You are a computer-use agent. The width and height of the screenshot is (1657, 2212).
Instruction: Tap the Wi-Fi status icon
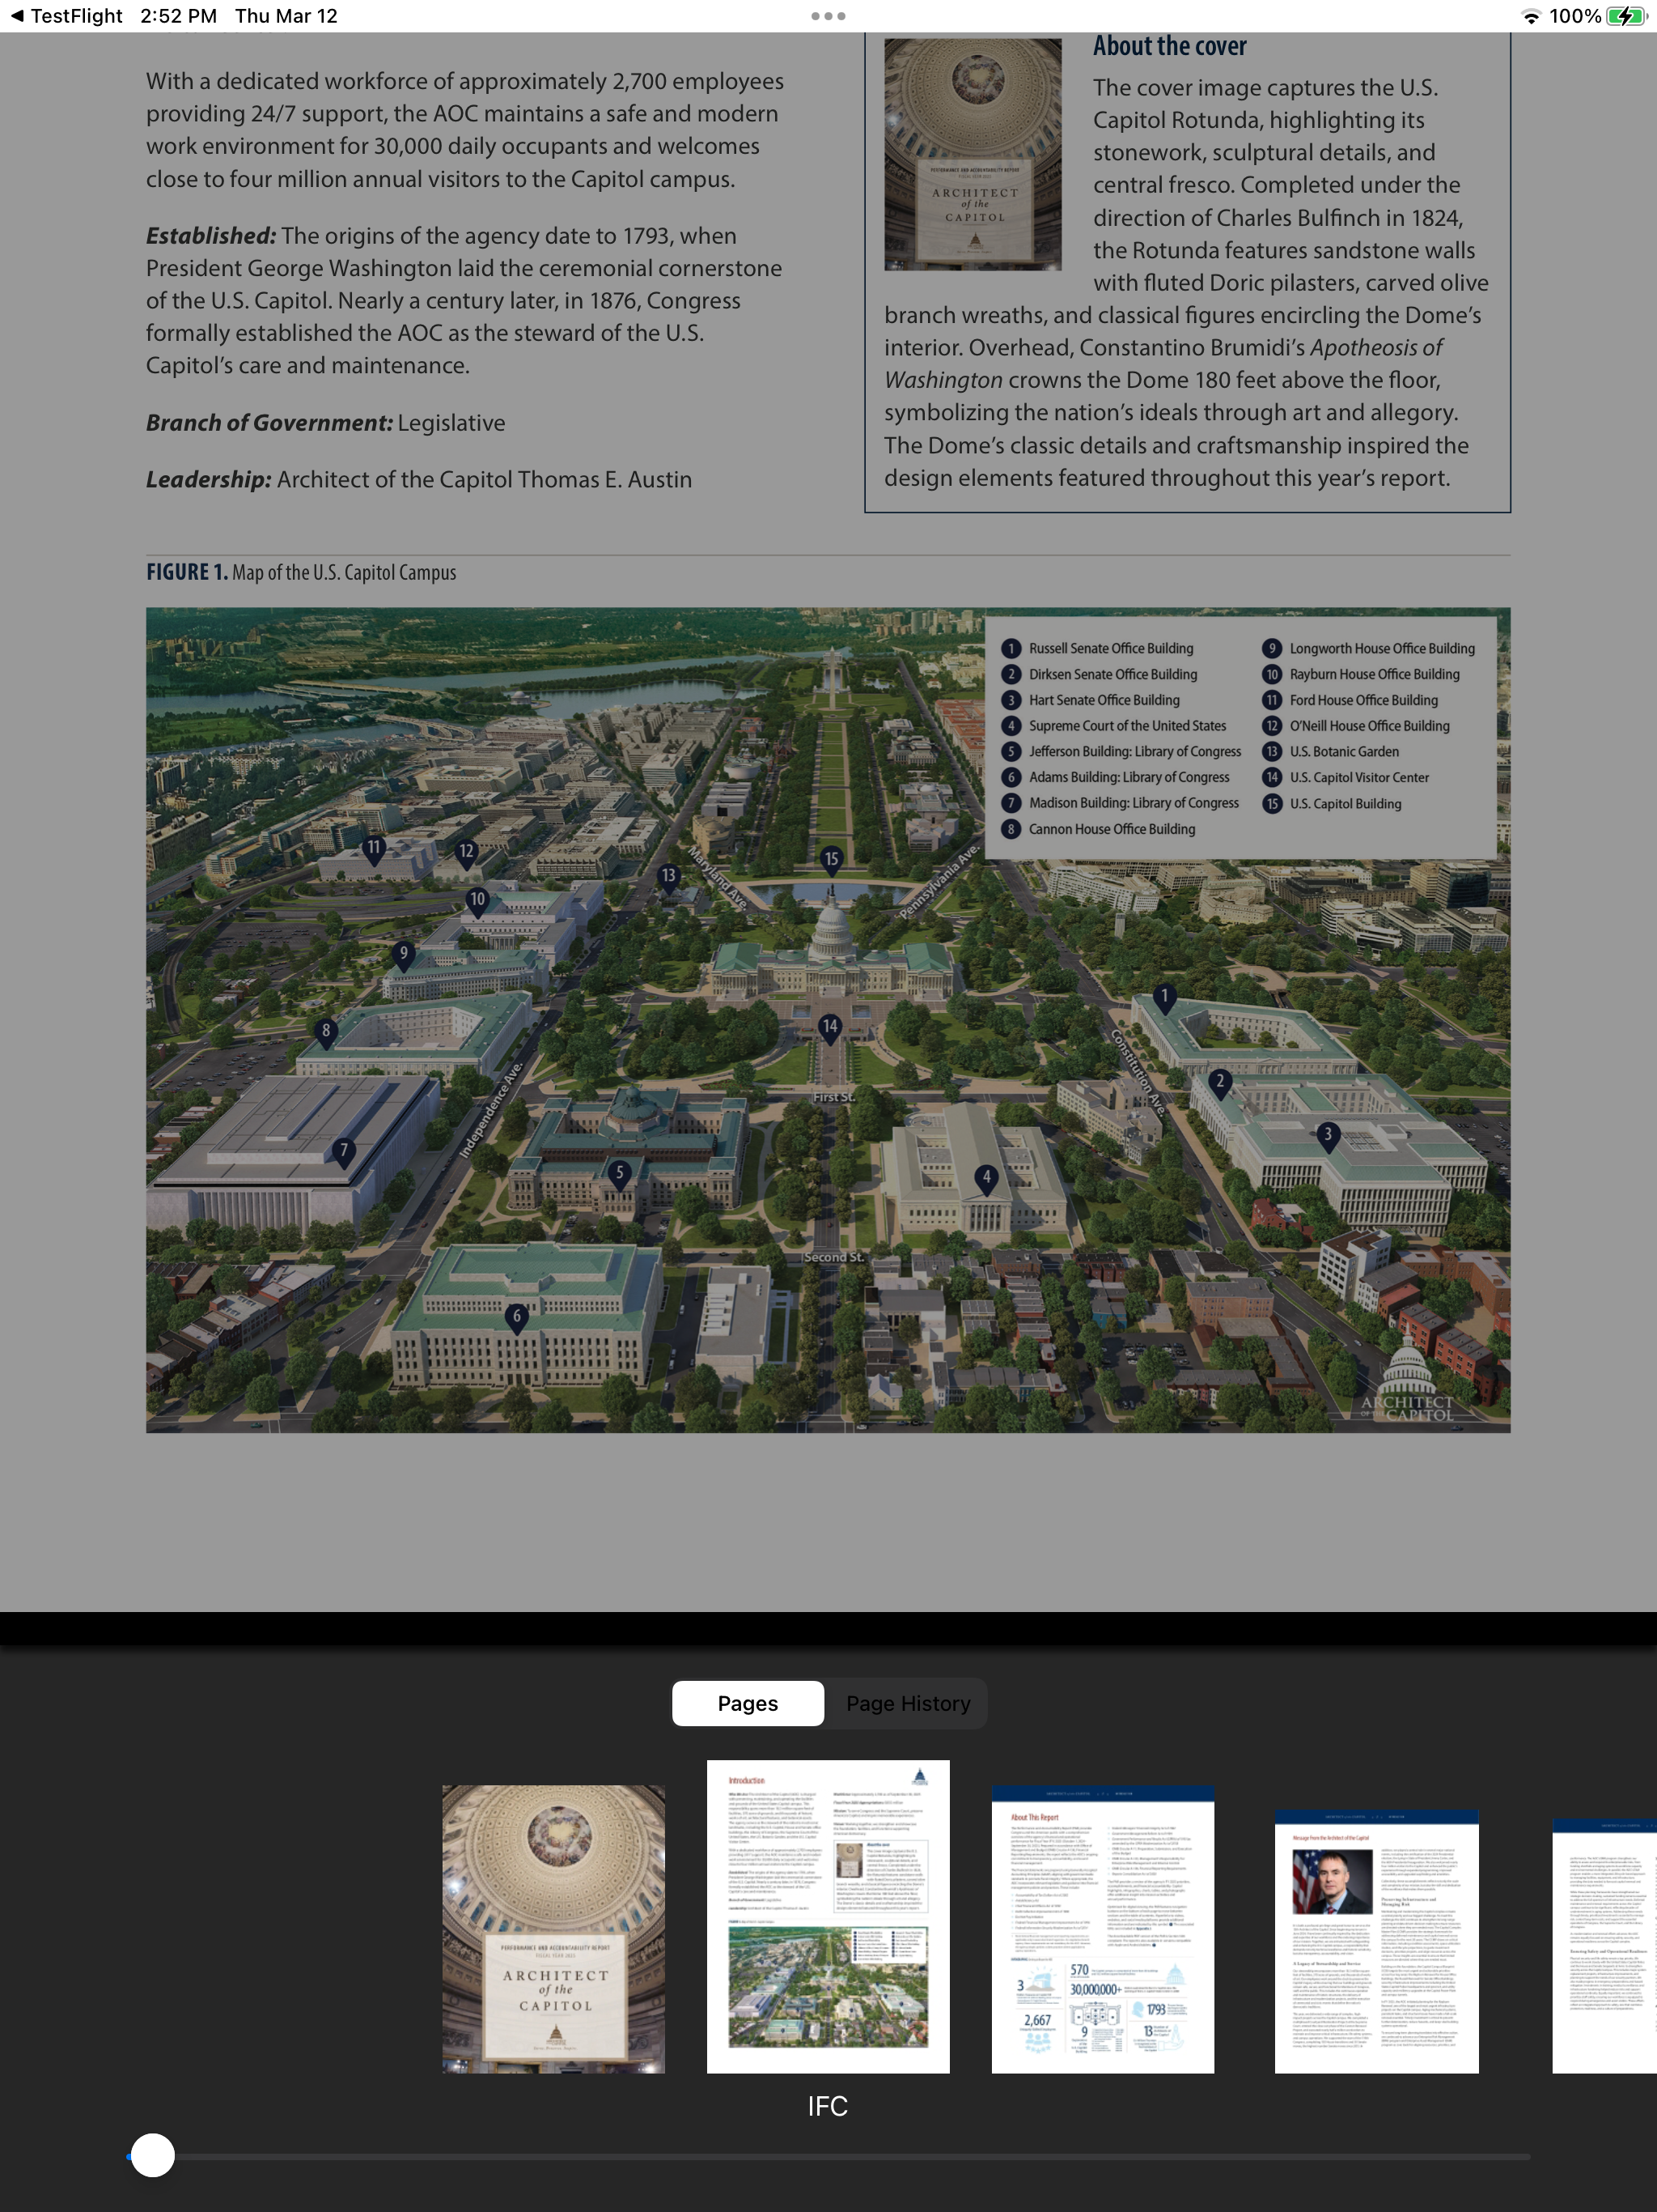coord(1530,16)
